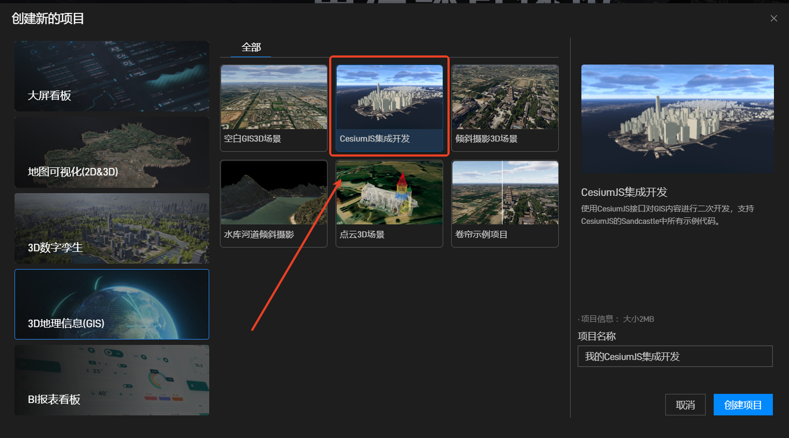Open the BI报表看板 category
This screenshot has height=438, width=789.
112,380
